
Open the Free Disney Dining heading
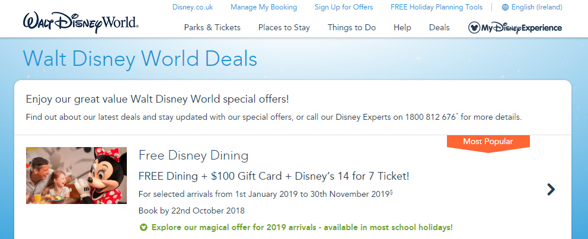(x=193, y=156)
